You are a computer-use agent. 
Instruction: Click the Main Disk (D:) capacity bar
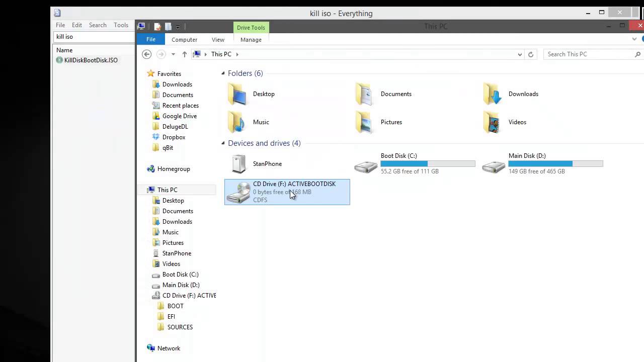point(555,164)
